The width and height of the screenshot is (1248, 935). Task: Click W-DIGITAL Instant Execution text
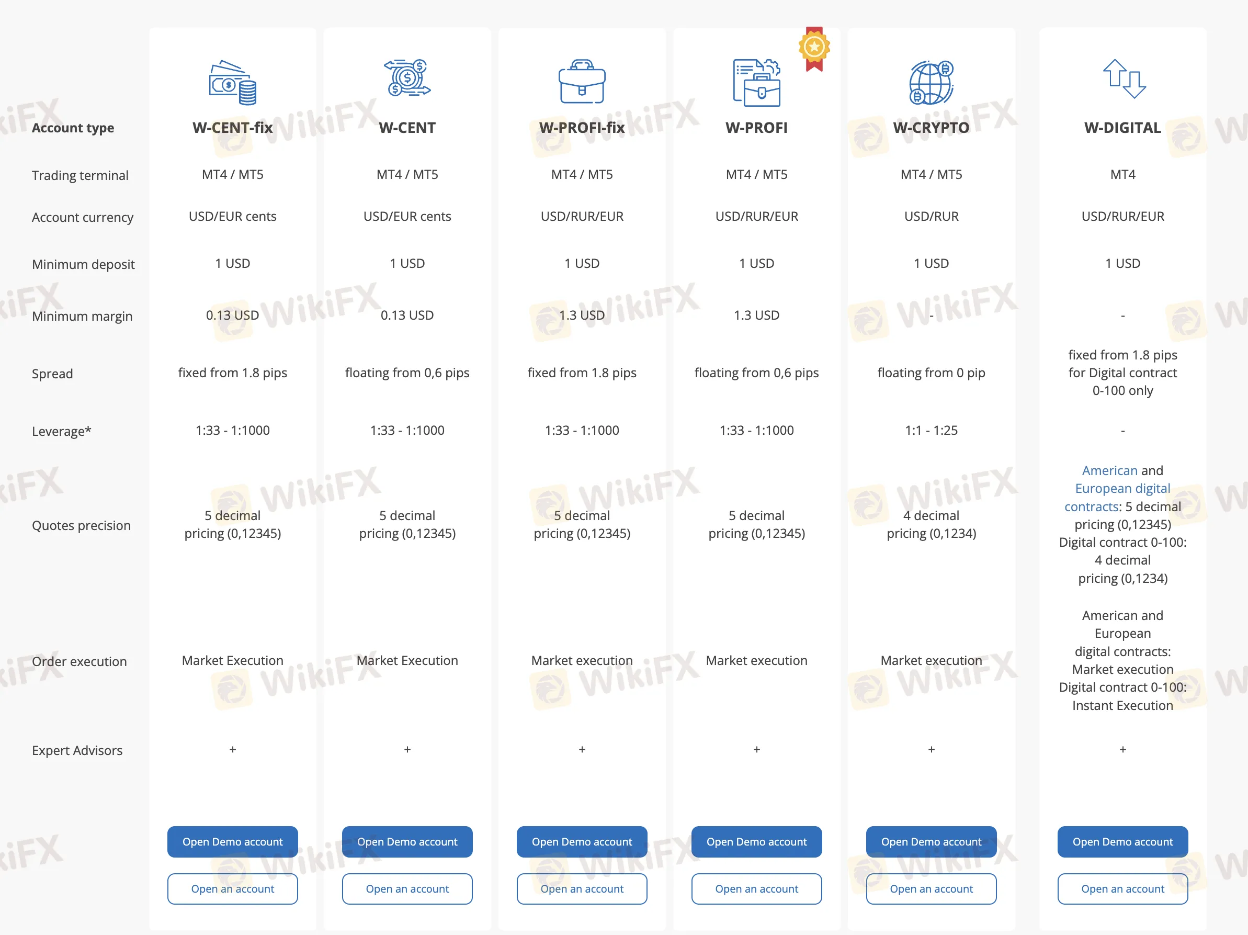coord(1122,705)
